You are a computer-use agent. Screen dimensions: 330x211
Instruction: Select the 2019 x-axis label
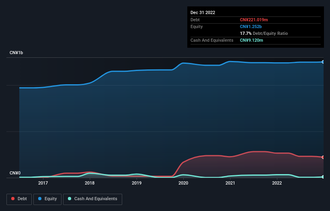[x=137, y=183]
